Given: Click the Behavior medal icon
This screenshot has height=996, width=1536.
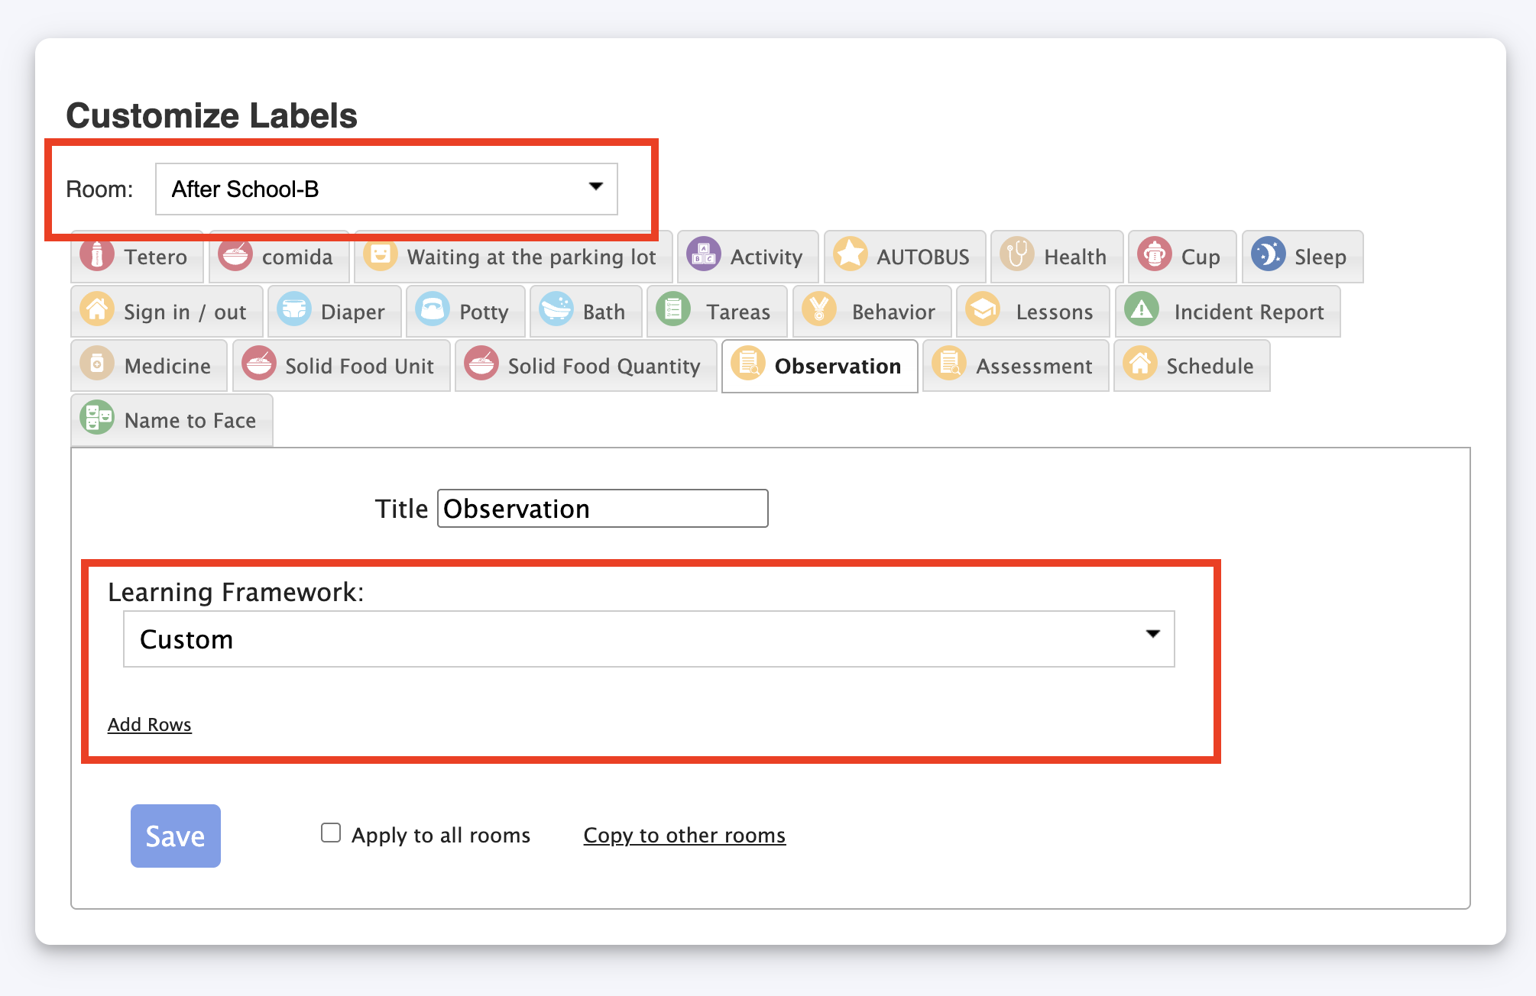Looking at the screenshot, I should tap(819, 310).
